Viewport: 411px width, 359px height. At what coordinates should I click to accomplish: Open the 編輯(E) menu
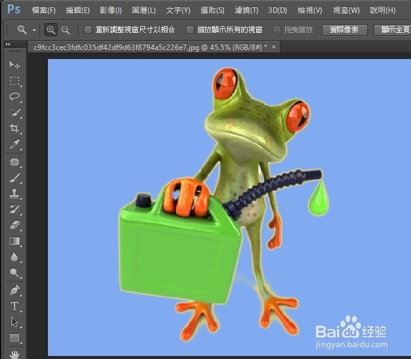coord(78,10)
